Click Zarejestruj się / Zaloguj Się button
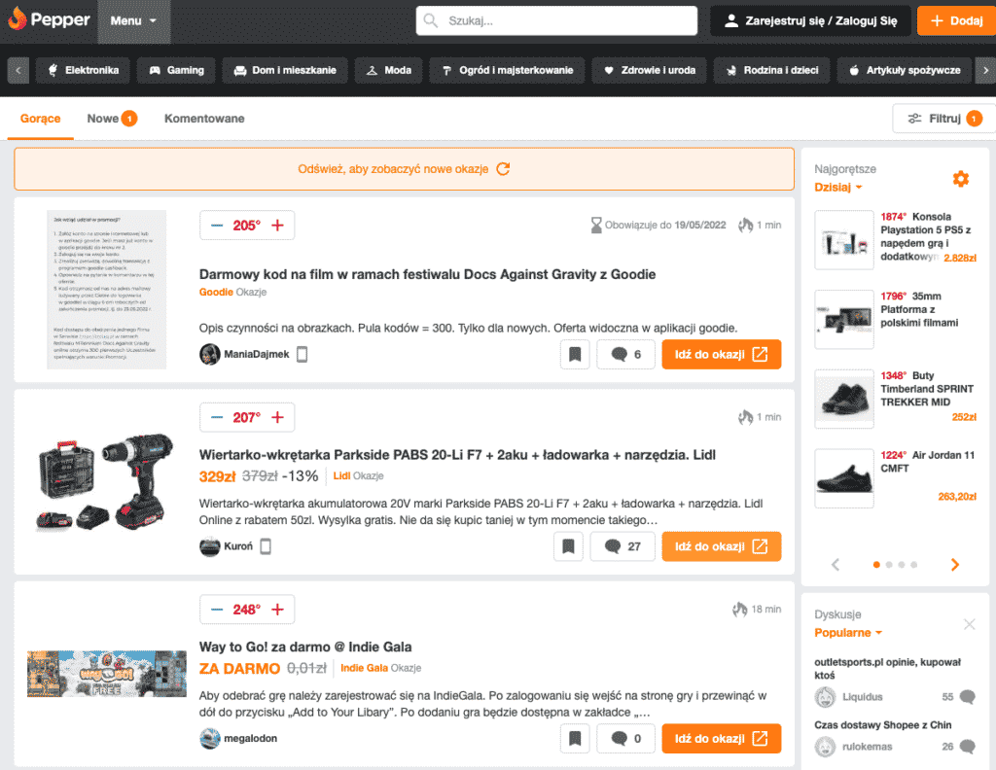The height and width of the screenshot is (770, 996). (810, 21)
